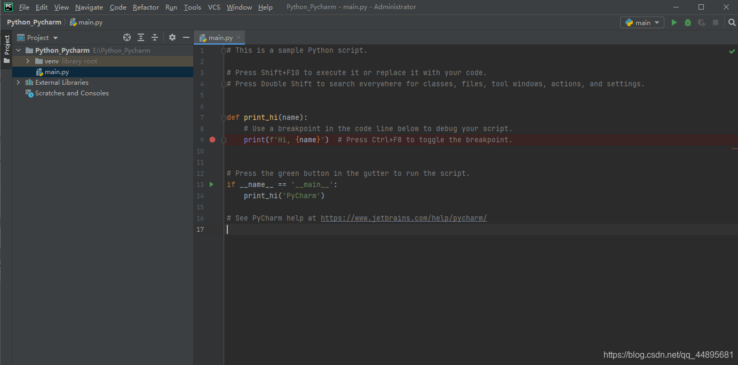Open the Refactor menu
This screenshot has width=738, height=365.
[x=146, y=7]
